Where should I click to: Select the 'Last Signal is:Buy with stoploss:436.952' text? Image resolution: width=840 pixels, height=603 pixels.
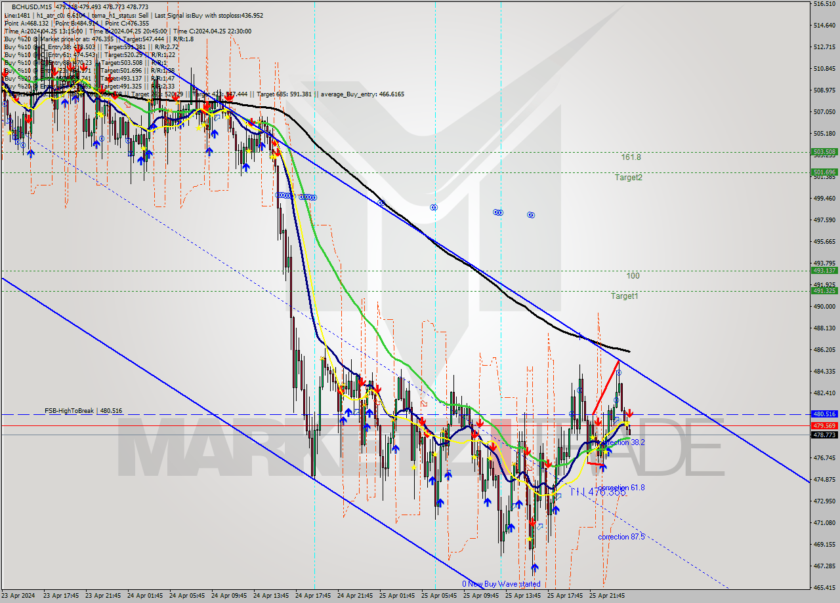click(210, 15)
